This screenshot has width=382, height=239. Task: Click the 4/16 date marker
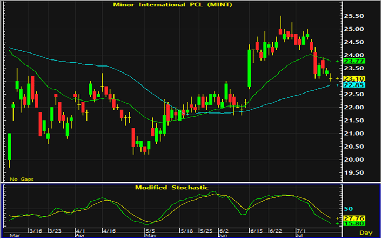tap(109, 231)
